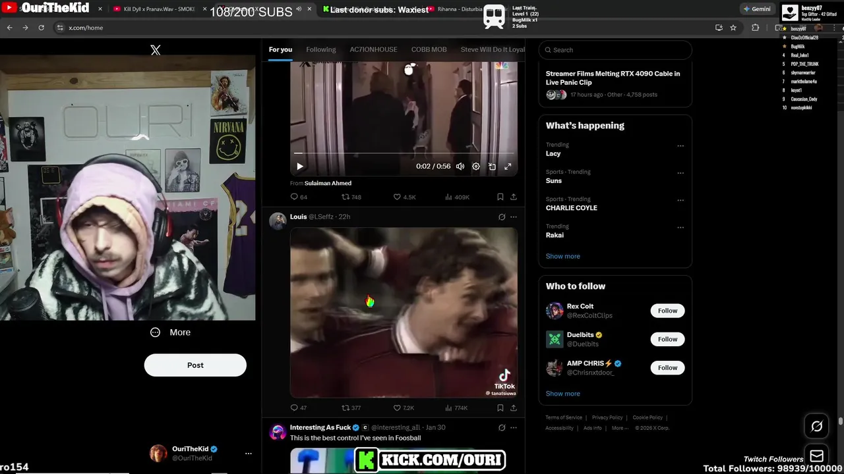
Task: View Louis post 774K views analytics
Action: 456,408
